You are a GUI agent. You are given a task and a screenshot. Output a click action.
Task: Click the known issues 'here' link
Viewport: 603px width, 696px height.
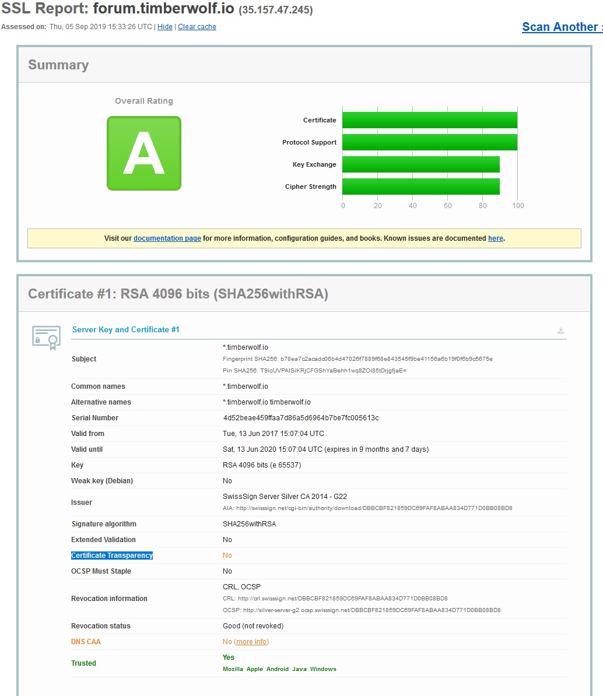[x=495, y=238]
